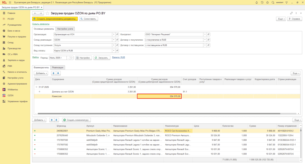Copy form link chain icon
Viewport: 305px width, 164px height.
click(x=291, y=13)
